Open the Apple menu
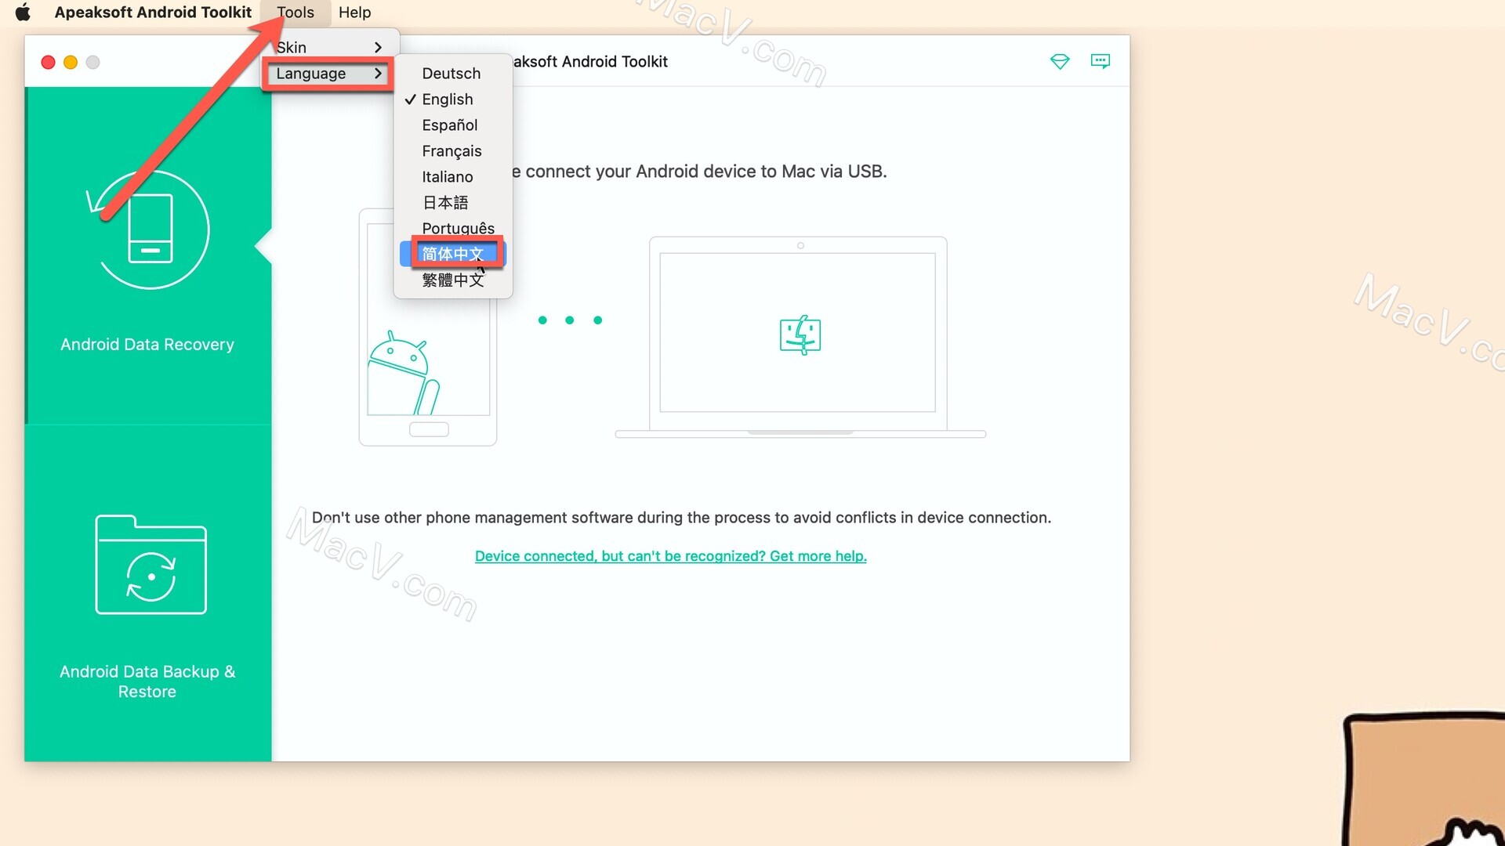 coord(23,12)
